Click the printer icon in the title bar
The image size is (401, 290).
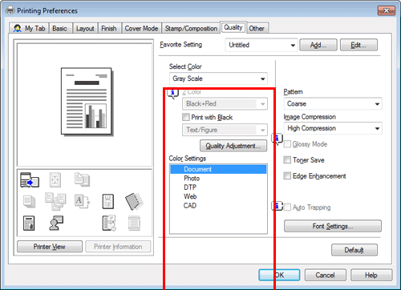[x=10, y=10]
